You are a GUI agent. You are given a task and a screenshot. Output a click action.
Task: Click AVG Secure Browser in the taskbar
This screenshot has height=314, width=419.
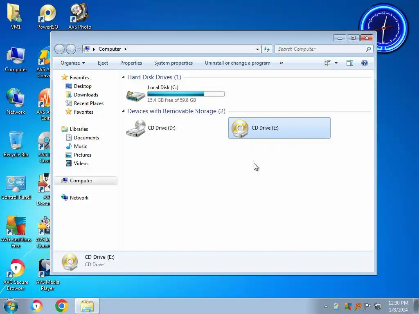pyautogui.click(x=36, y=306)
